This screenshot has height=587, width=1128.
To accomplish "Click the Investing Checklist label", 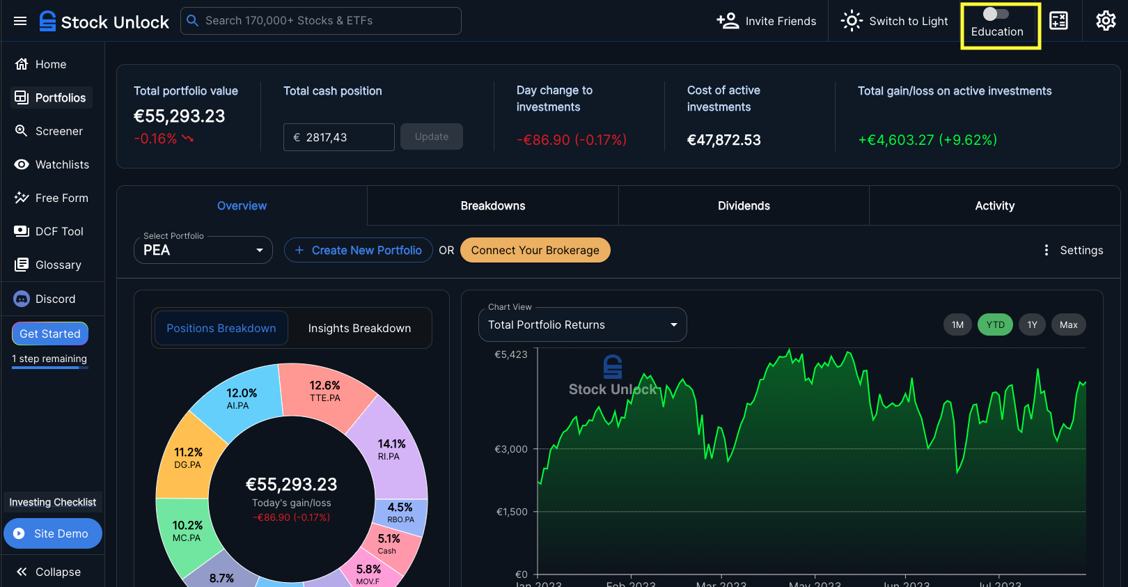I will pyautogui.click(x=53, y=502).
